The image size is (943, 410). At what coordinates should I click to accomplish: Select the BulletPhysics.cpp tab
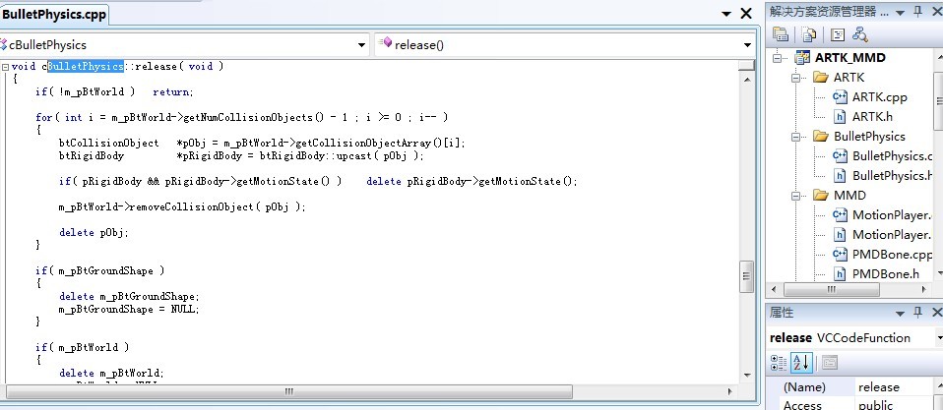[54, 15]
